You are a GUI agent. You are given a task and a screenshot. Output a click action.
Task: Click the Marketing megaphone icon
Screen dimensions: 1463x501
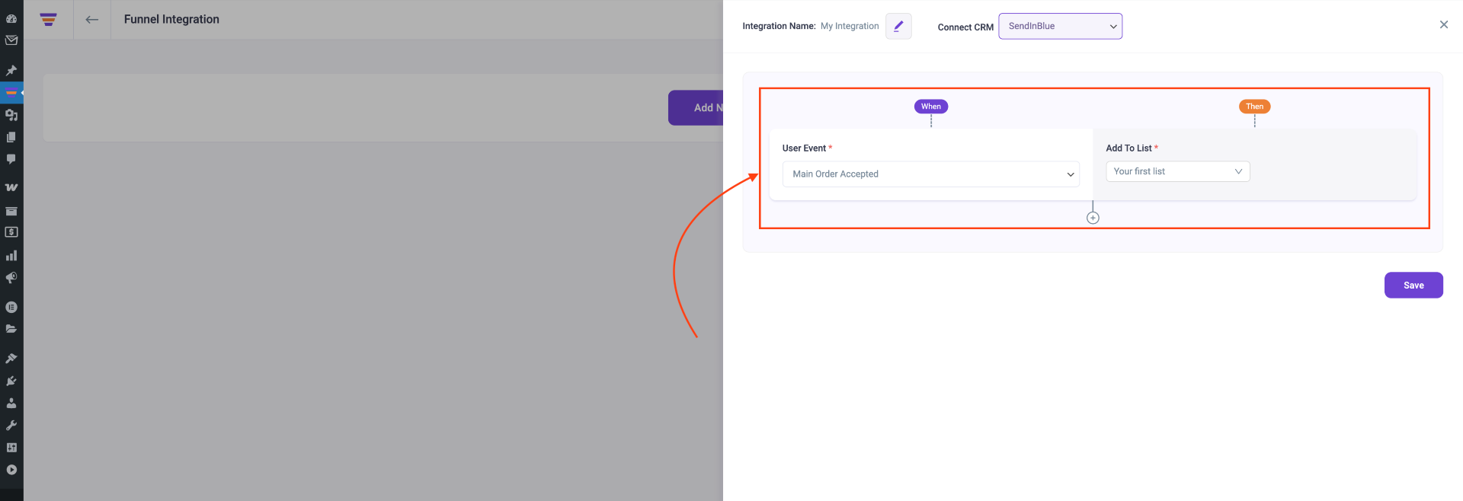[11, 278]
